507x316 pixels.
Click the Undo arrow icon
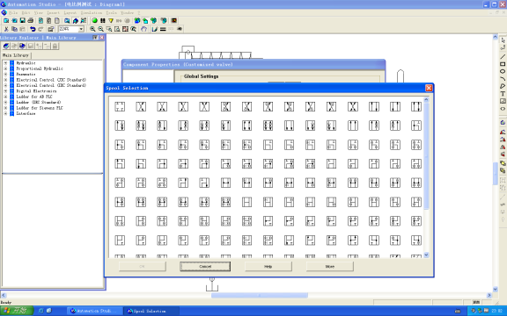[x=33, y=29]
